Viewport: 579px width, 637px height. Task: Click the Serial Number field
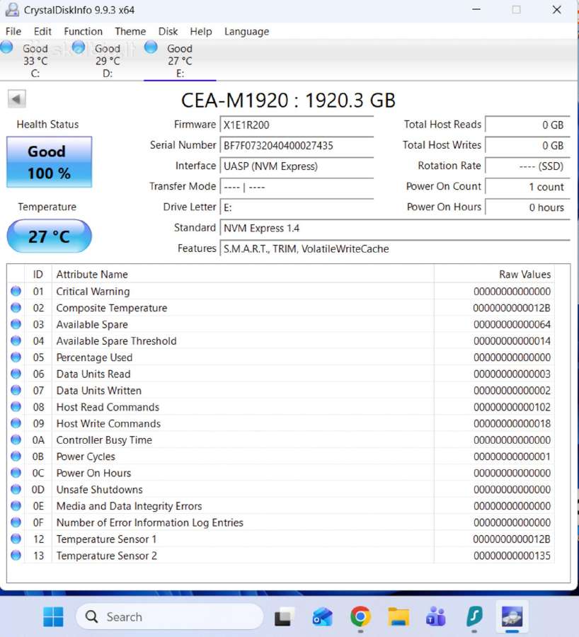point(297,145)
